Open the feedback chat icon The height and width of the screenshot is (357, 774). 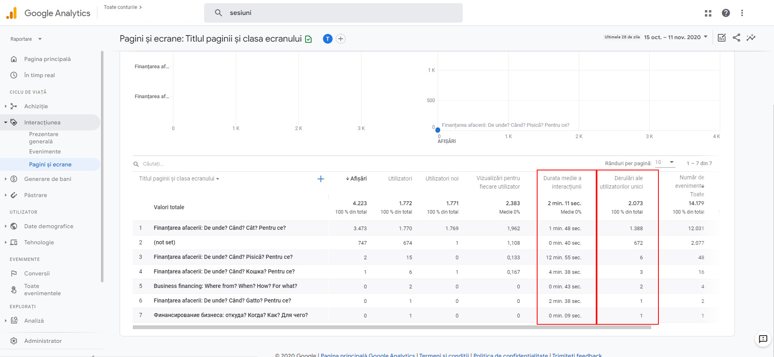point(763,339)
